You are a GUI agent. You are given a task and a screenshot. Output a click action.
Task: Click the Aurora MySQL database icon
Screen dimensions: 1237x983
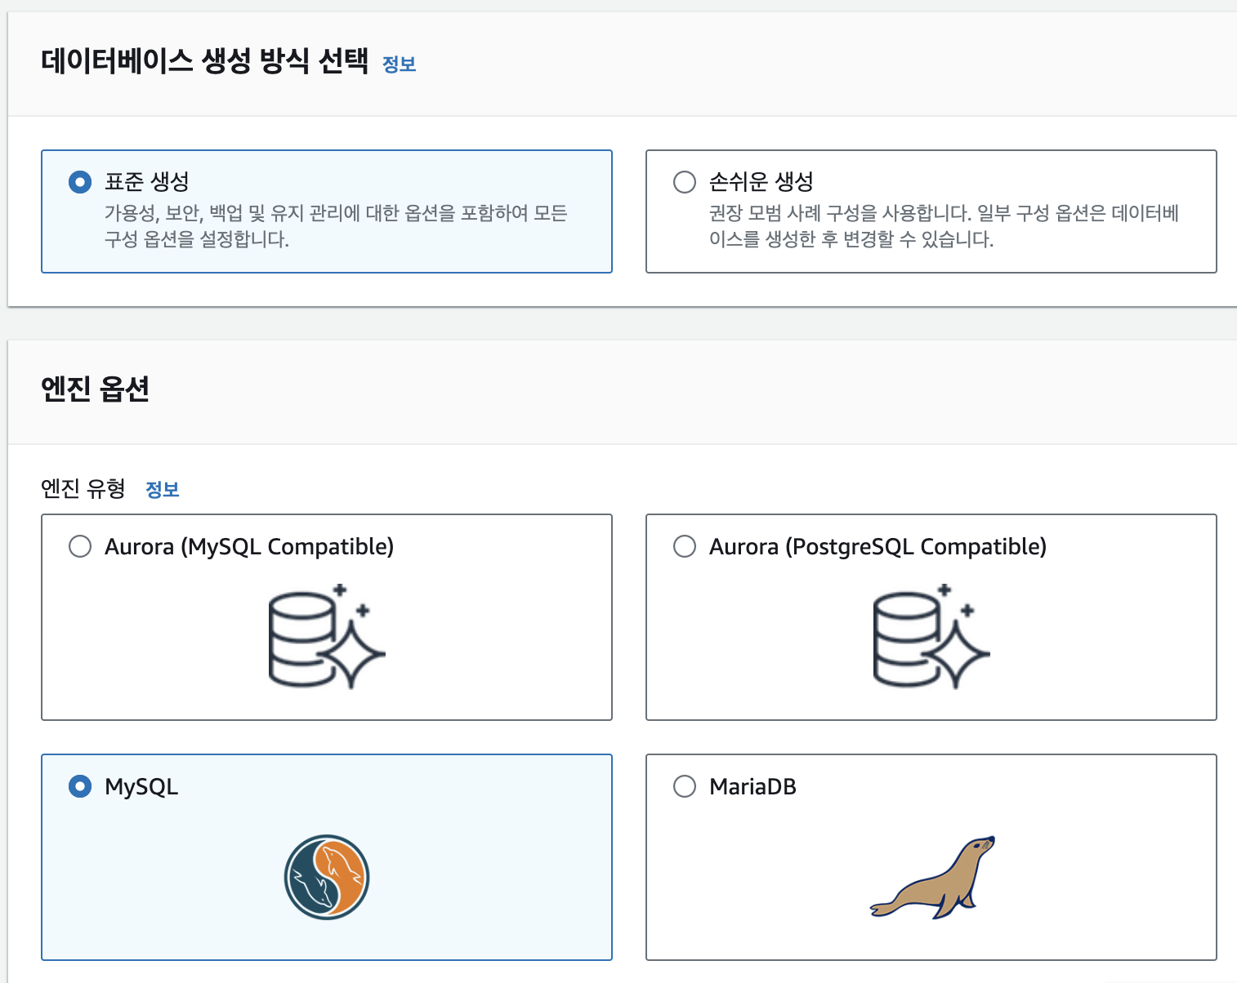tap(327, 637)
